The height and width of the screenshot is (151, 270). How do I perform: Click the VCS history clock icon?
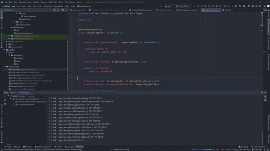point(236,6)
